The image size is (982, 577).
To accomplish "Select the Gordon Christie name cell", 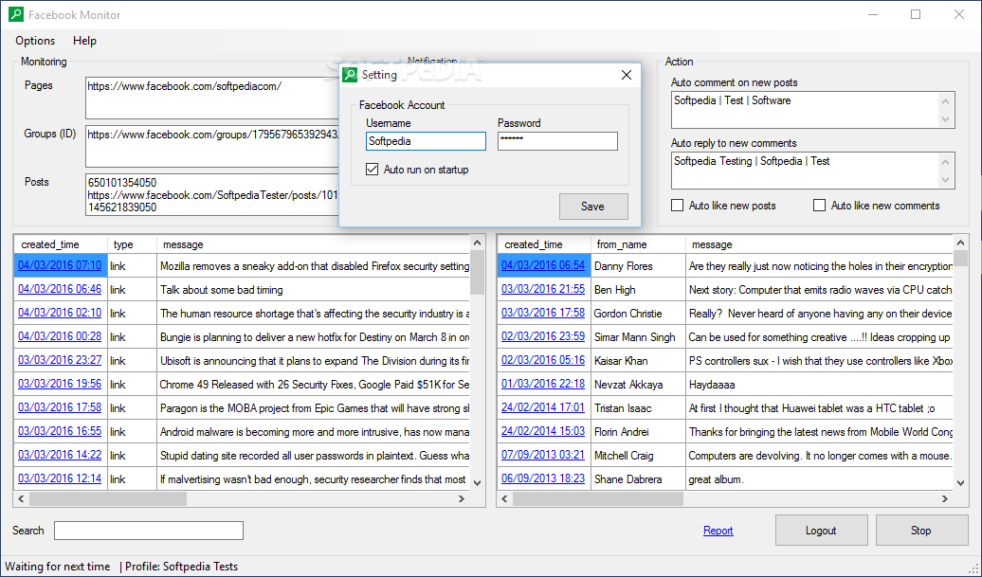I will tap(638, 314).
